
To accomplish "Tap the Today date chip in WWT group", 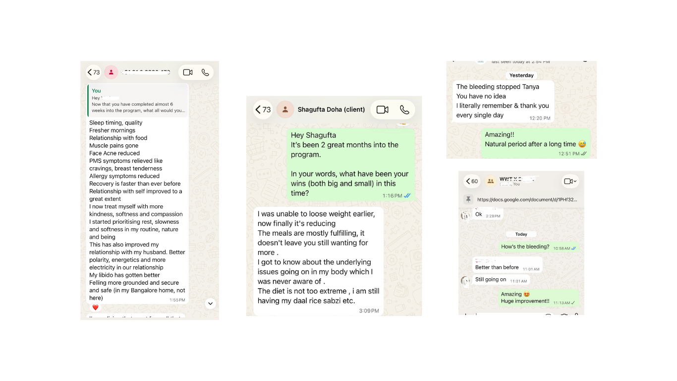I will (521, 234).
